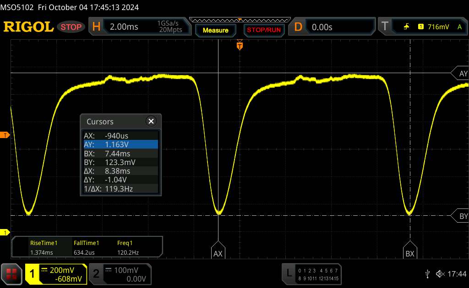469x288 pixels.
Task: Click the A trigger mode indicator
Action: [459, 27]
